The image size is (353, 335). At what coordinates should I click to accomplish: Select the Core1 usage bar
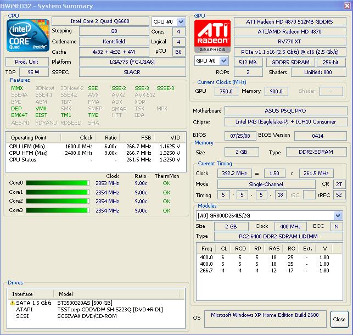(x=58, y=192)
